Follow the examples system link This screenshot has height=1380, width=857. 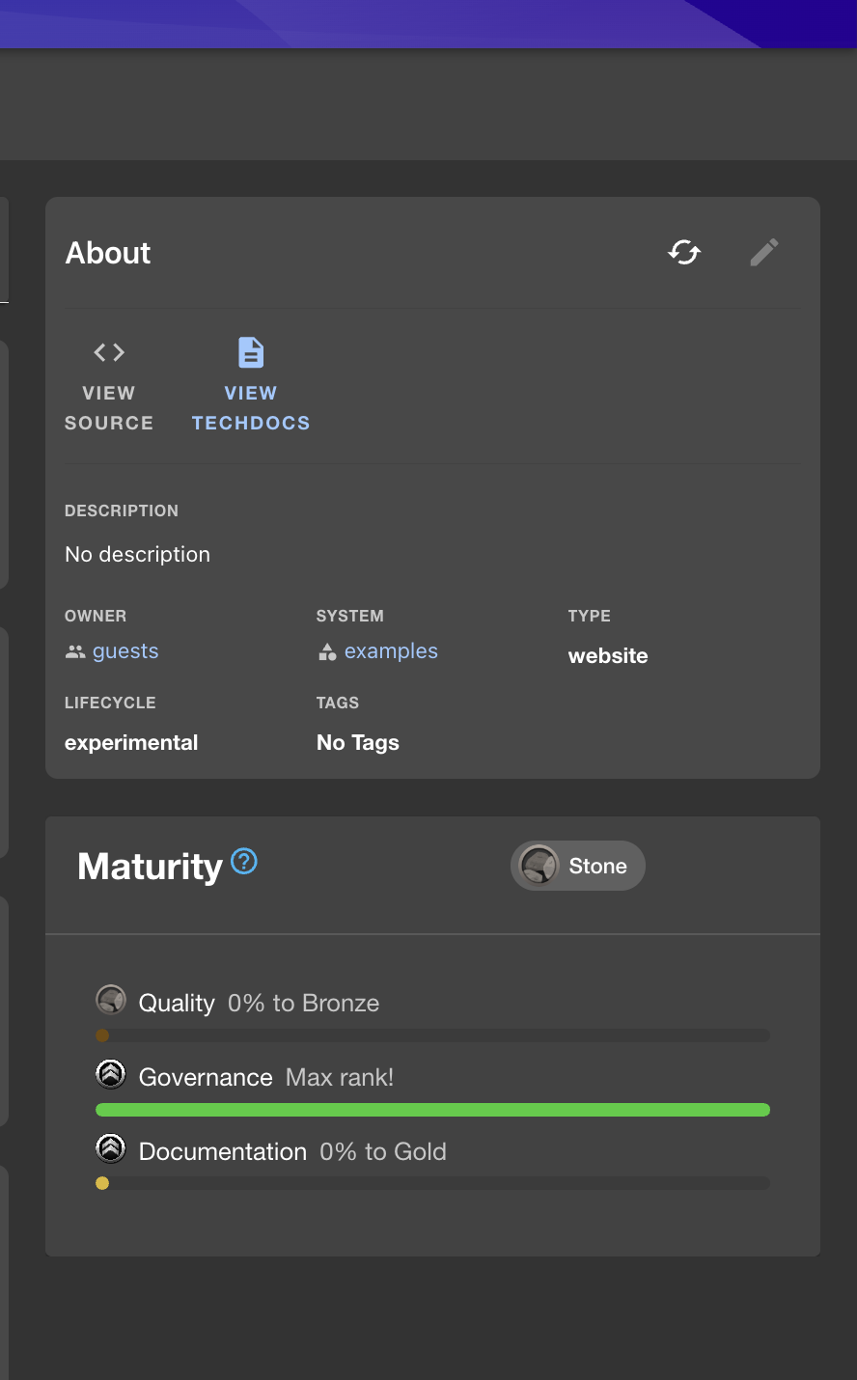pyautogui.click(x=391, y=650)
